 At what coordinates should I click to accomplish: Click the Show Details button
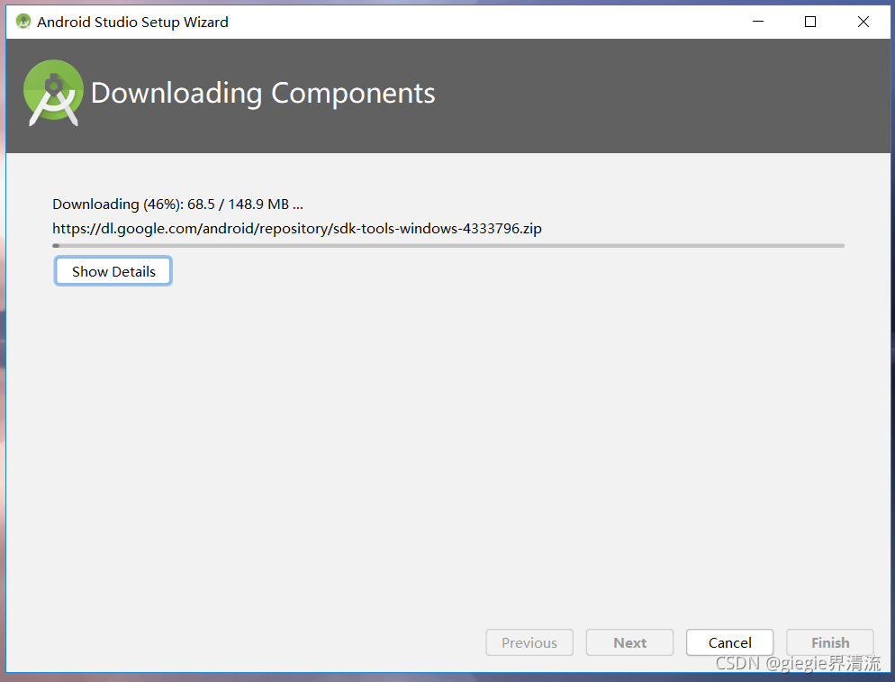tap(113, 271)
